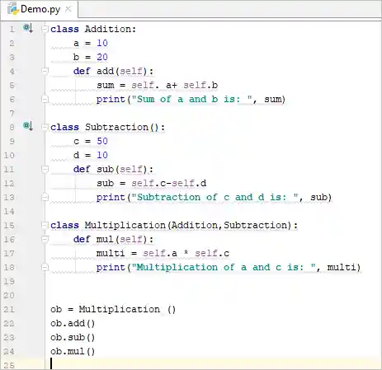Place cursor on 'multi = self.a * self.c'
The image size is (382, 370).
click(163, 253)
